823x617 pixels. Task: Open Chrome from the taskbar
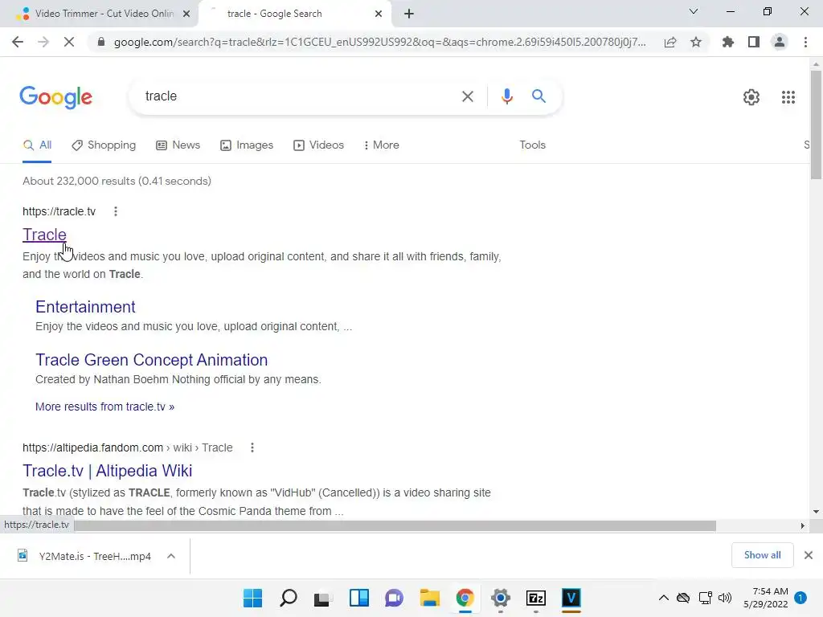465,598
